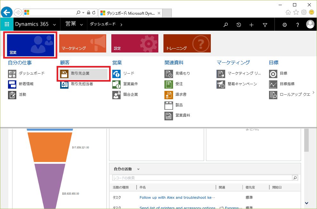Click the browser refresh icon

coord(94,12)
